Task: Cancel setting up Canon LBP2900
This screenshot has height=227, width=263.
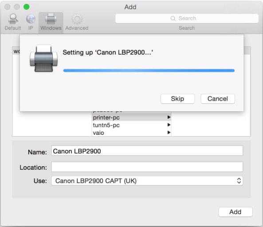Action: pyautogui.click(x=218, y=98)
